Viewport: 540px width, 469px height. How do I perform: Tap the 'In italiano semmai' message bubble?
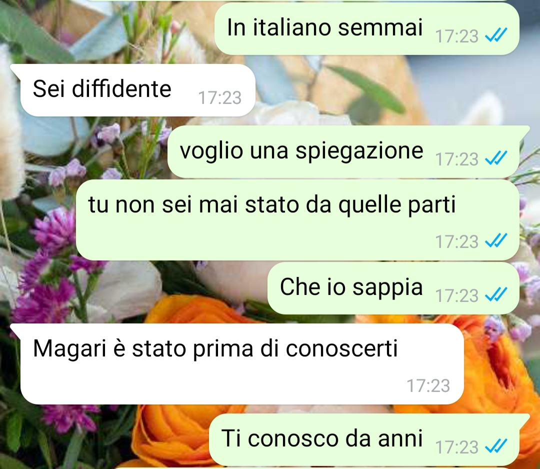(x=367, y=28)
